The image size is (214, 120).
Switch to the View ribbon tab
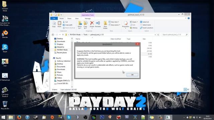(77, 18)
